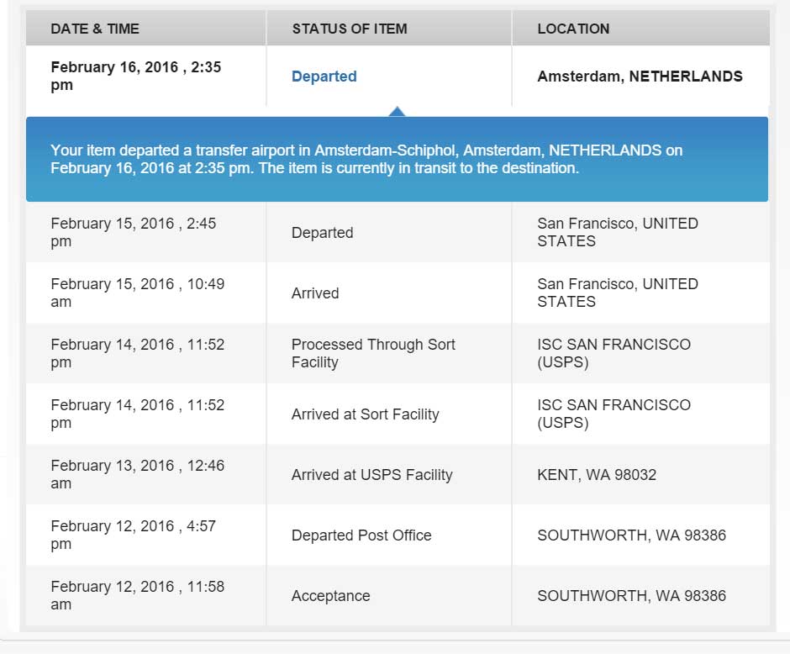This screenshot has width=790, height=654.
Task: Click Amsterdam, NETHERLANDS location text
Action: 640,76
